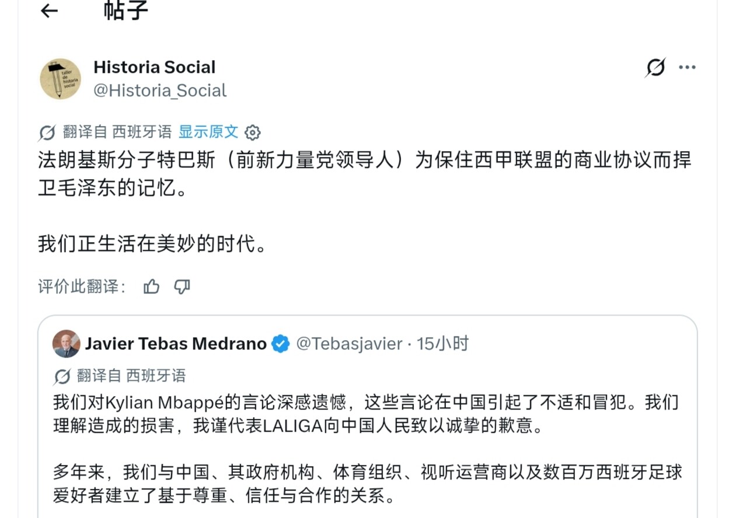Open the three-dot more options menu
The image size is (739, 518).
coord(687,68)
